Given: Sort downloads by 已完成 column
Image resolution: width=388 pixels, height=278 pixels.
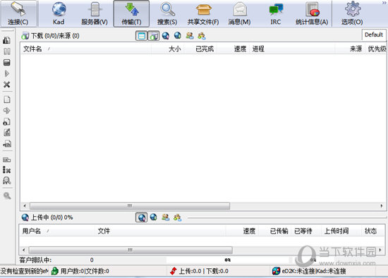Looking at the screenshot, I should coord(200,49).
